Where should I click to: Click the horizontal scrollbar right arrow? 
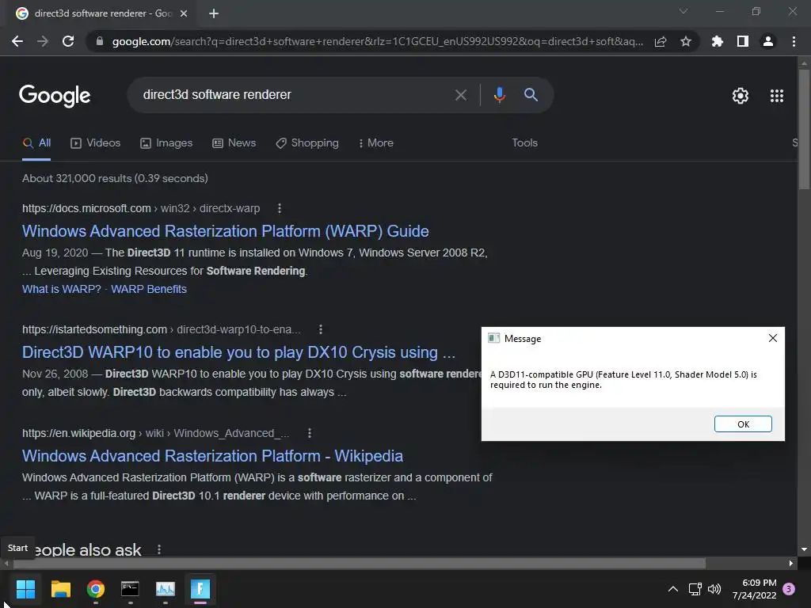tap(791, 563)
